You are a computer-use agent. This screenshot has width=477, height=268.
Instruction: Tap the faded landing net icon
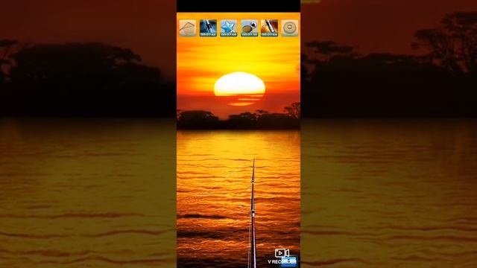click(187, 28)
